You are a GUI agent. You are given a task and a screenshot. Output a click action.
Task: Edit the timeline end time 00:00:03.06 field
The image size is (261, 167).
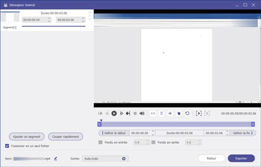pyautogui.click(x=217, y=133)
